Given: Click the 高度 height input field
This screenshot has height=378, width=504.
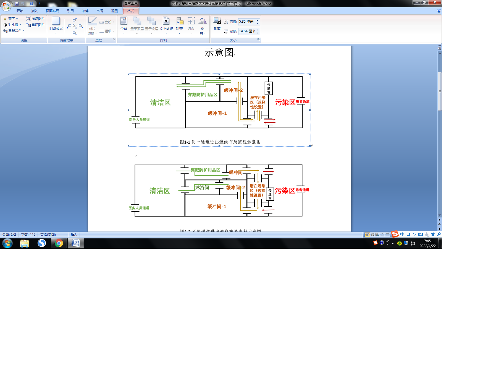Looking at the screenshot, I should [x=247, y=22].
